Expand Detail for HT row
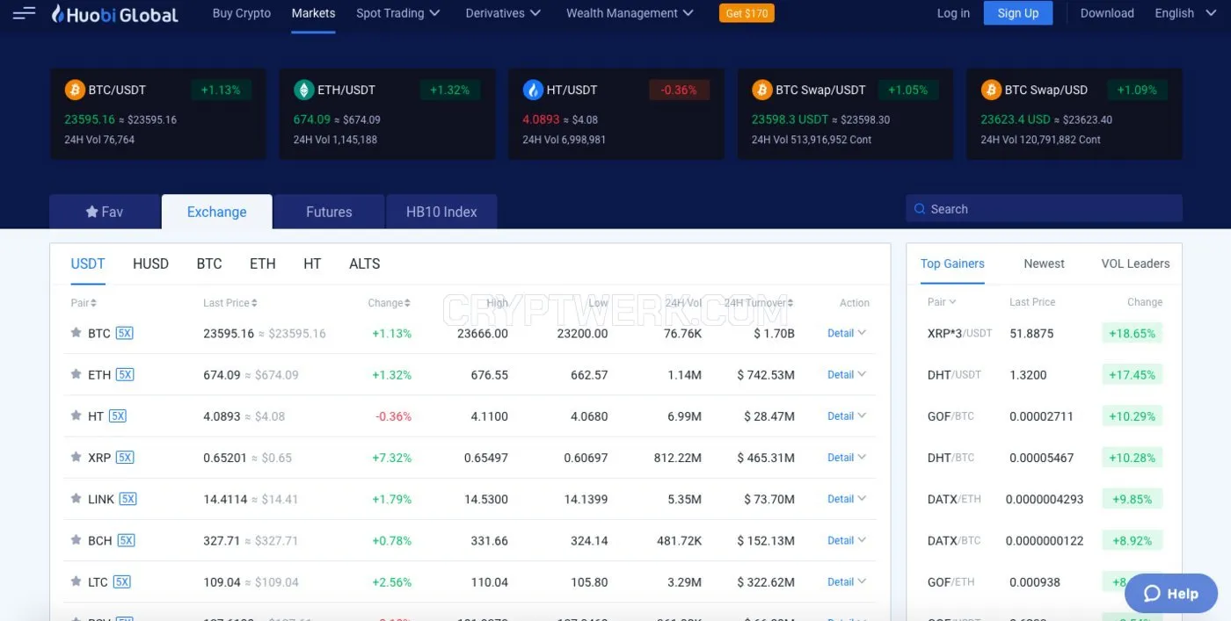This screenshot has width=1231, height=621. 847,415
